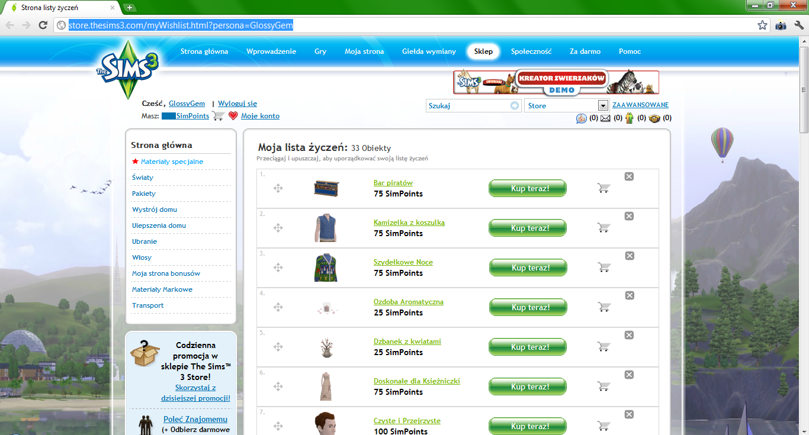This screenshot has width=809, height=435.
Task: Open the ZAAWANSOWANE advanced search link
Action: [640, 105]
